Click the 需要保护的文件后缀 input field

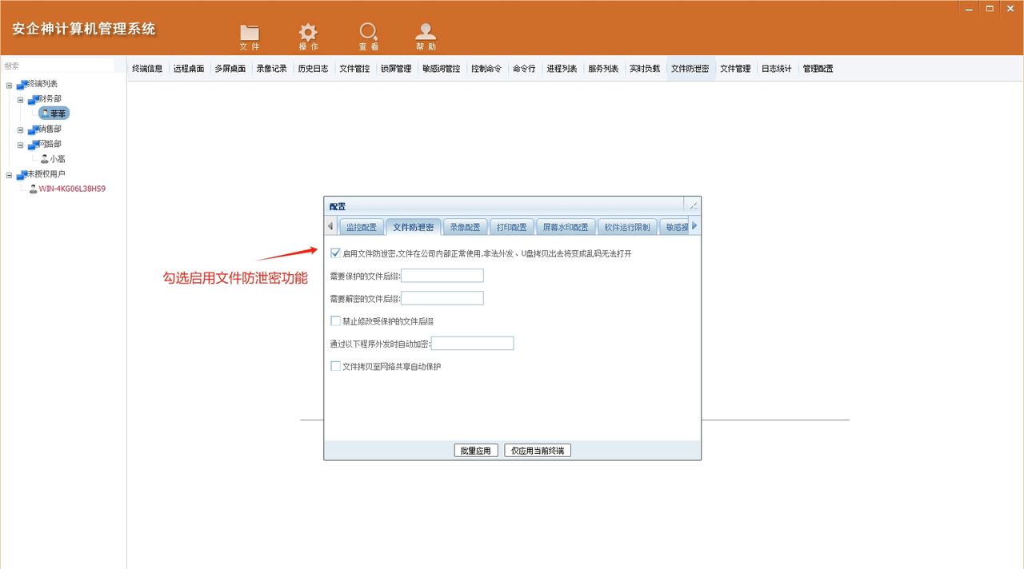click(x=442, y=276)
